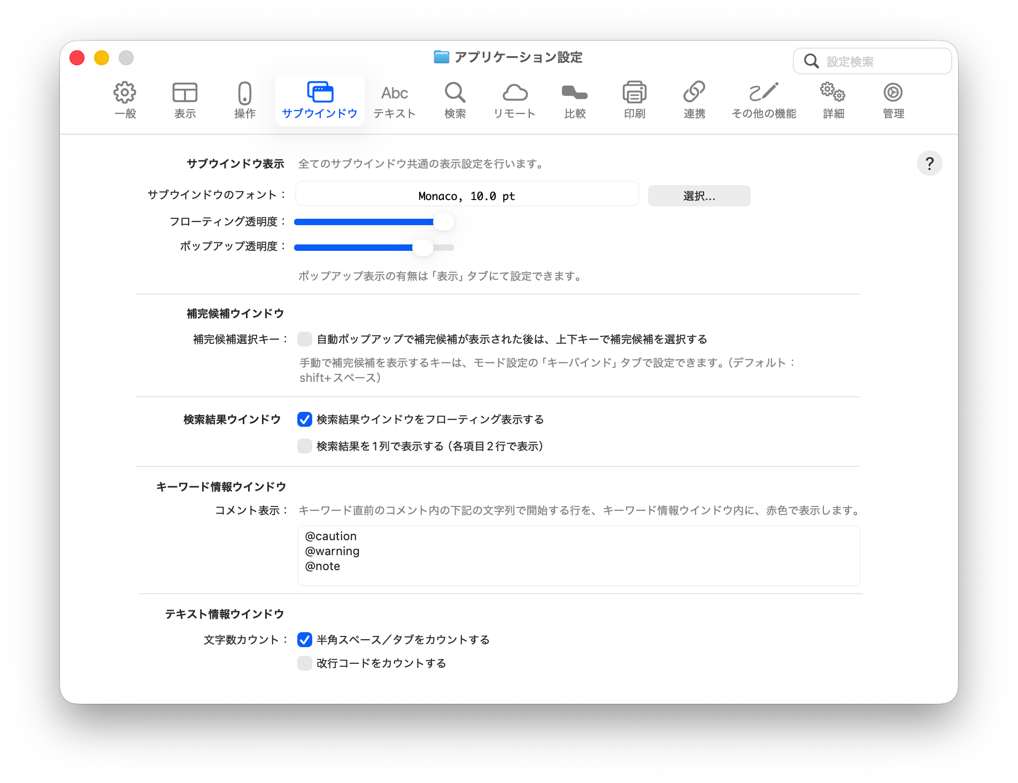Click the 選択... font button
The image size is (1018, 783).
pos(699,196)
